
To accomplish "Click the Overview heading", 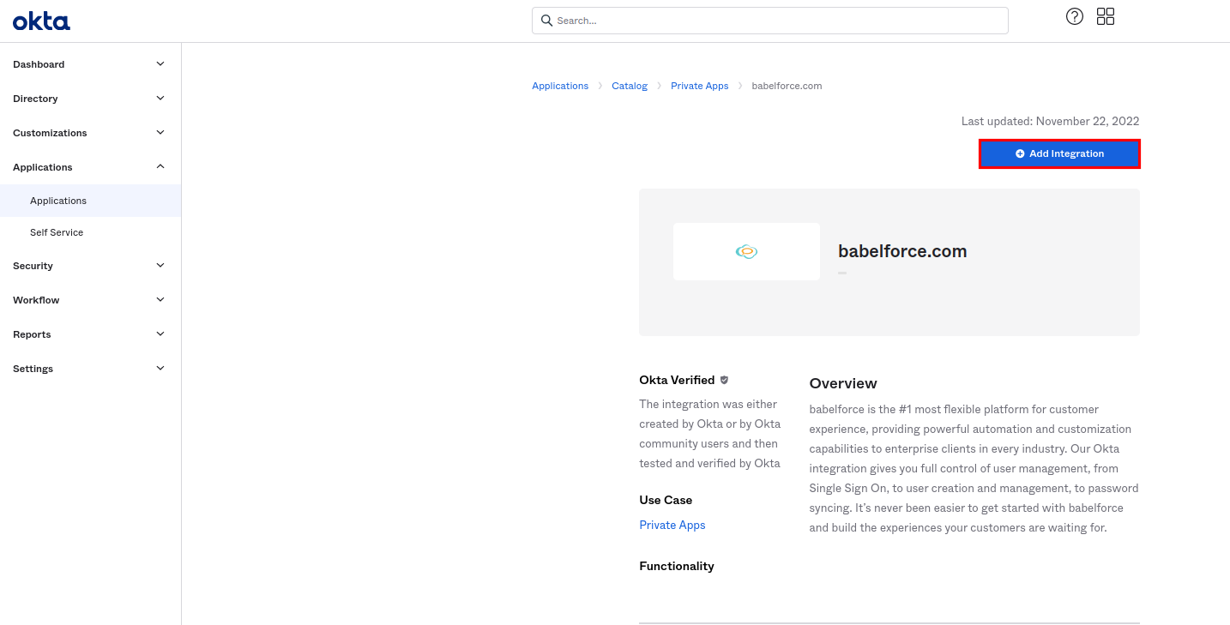I will 843,383.
